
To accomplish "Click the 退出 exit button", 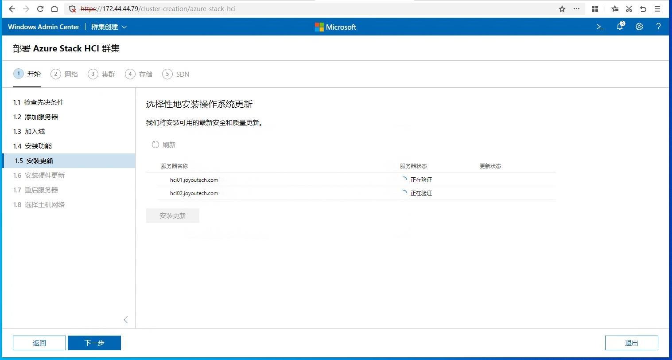I will tap(632, 343).
